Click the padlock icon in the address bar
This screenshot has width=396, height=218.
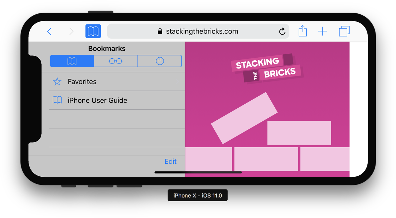[x=160, y=32]
